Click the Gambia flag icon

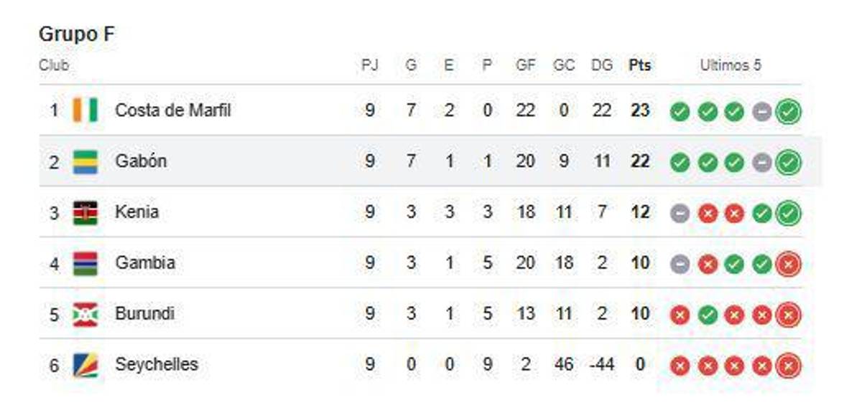pos(85,263)
